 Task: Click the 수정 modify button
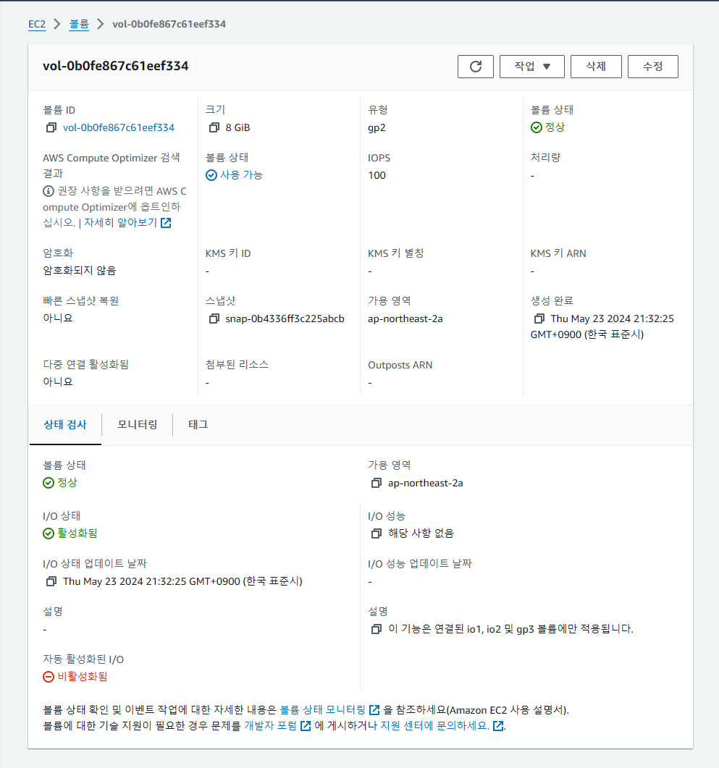click(x=653, y=67)
